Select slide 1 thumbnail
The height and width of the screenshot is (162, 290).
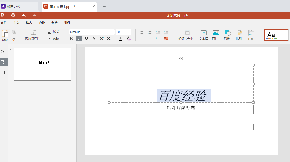[43, 64]
